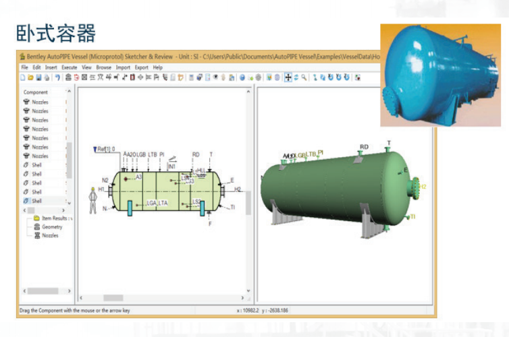Screen dimensions: 509x337
Task: Select the highlighted Shell row in list
Action: (45, 201)
